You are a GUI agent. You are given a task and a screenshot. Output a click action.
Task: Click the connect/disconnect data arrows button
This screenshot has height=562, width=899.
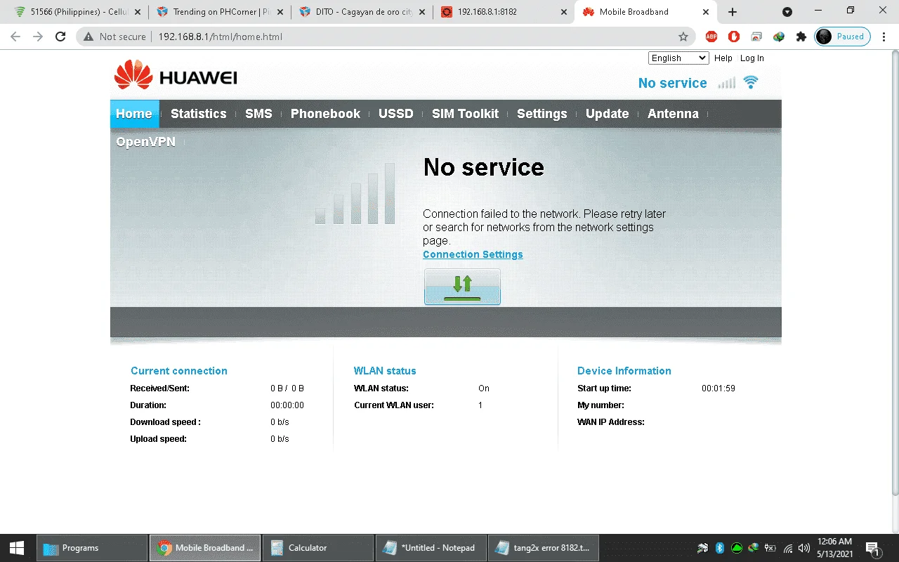click(462, 287)
